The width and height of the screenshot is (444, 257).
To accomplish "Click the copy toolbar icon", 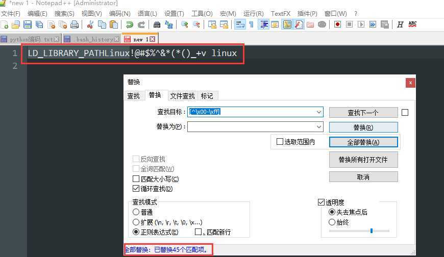I will (102, 24).
